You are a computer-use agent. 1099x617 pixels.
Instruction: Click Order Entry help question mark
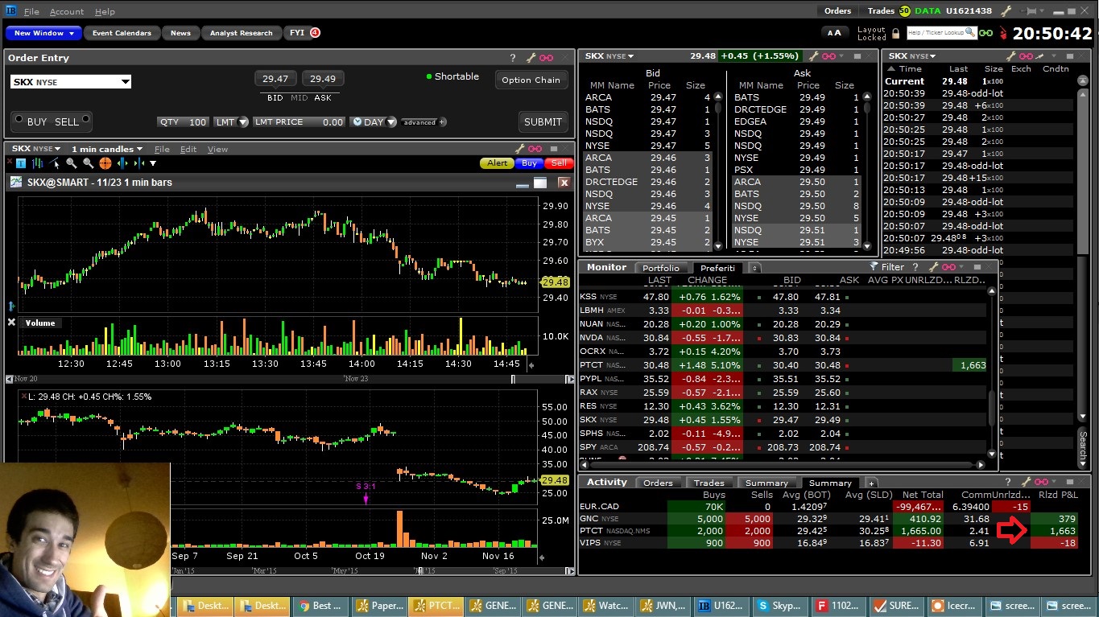coord(513,58)
